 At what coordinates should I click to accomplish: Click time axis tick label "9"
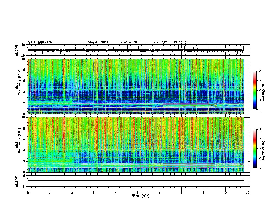(225, 193)
